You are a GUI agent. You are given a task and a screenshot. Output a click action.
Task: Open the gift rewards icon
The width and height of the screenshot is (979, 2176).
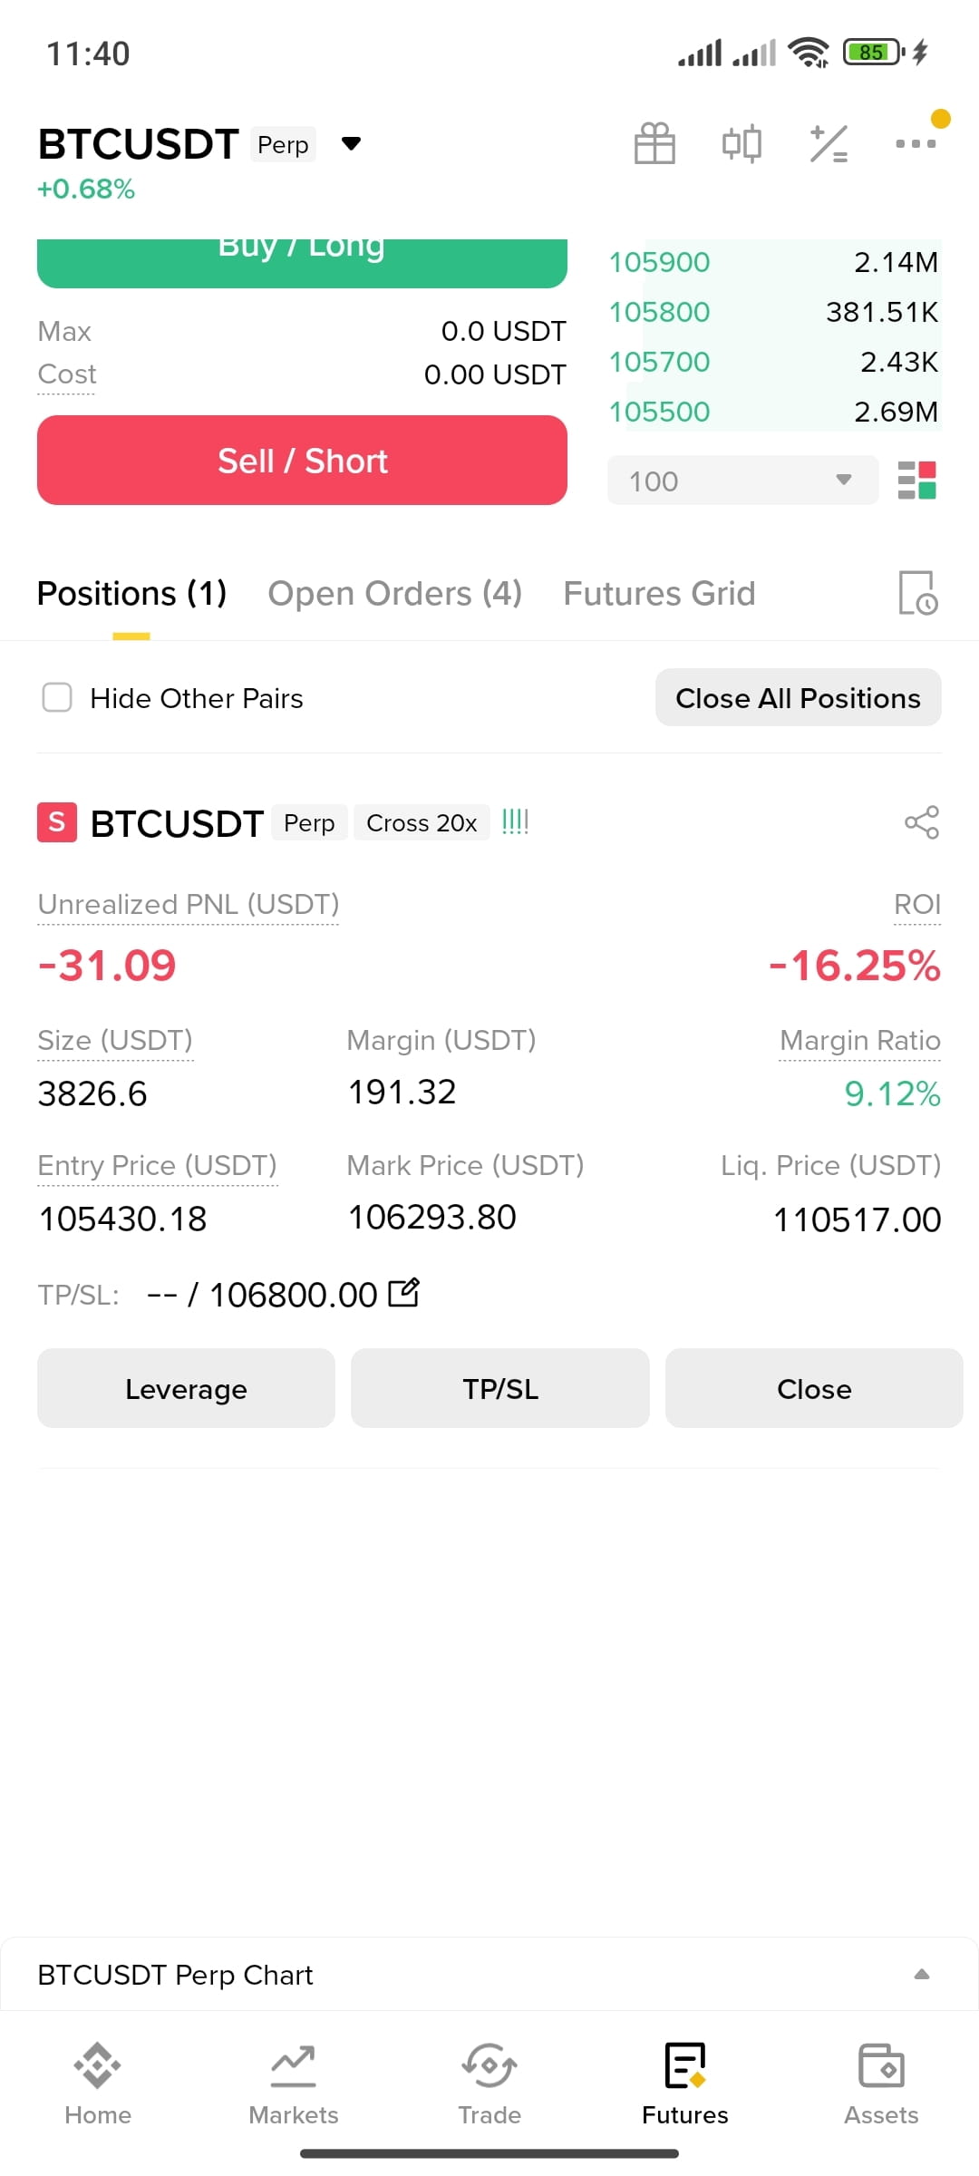point(654,143)
